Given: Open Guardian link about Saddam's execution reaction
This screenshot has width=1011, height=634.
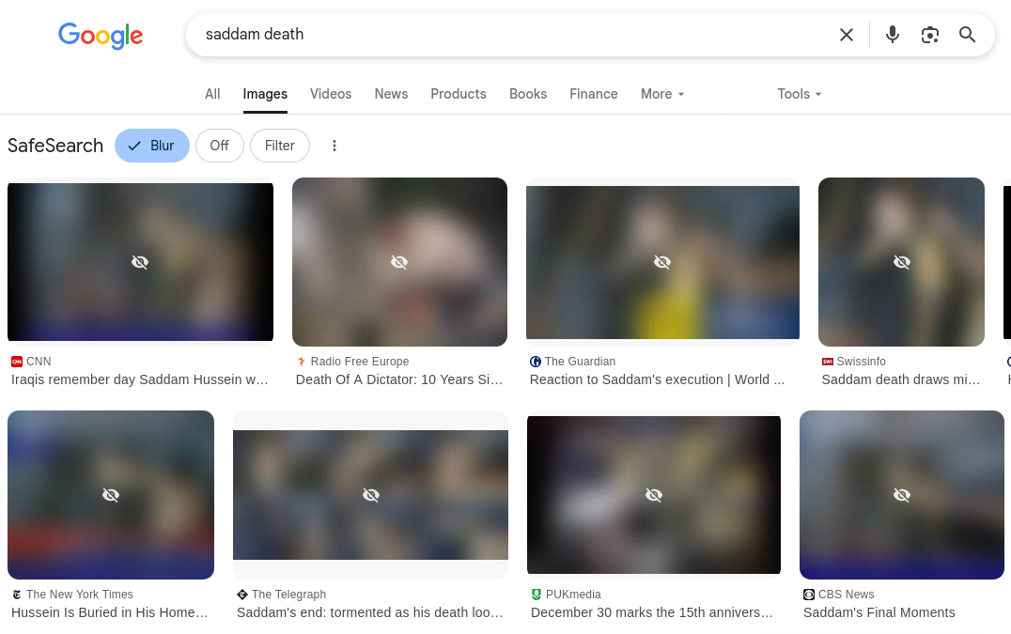Looking at the screenshot, I should coord(657,379).
